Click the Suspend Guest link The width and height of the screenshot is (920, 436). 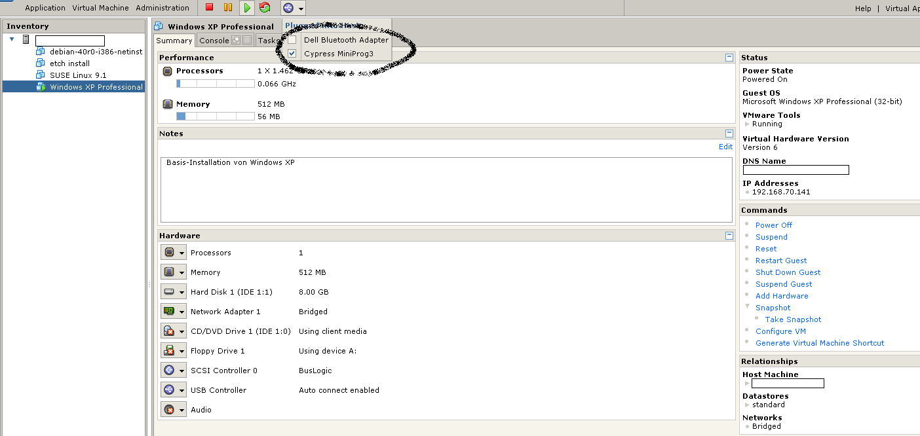point(784,284)
